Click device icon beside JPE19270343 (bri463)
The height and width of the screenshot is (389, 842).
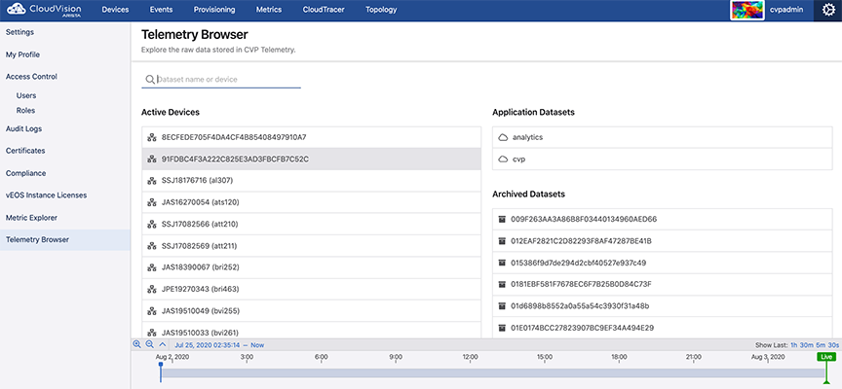point(152,289)
